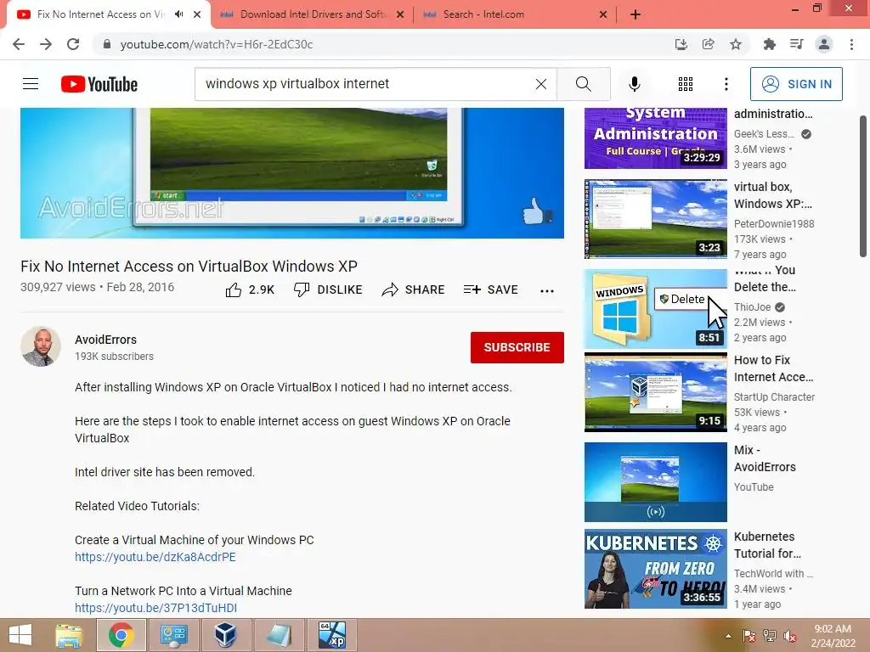Open System Administration Full Course thumbnail

[x=655, y=138]
